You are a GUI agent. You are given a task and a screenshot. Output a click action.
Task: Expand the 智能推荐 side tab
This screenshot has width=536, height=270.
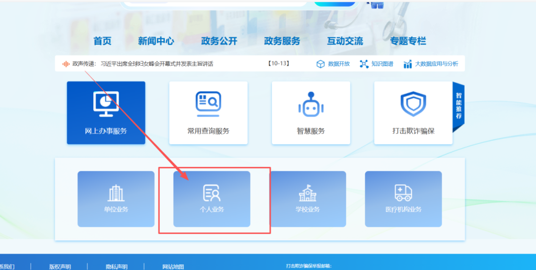click(x=459, y=106)
